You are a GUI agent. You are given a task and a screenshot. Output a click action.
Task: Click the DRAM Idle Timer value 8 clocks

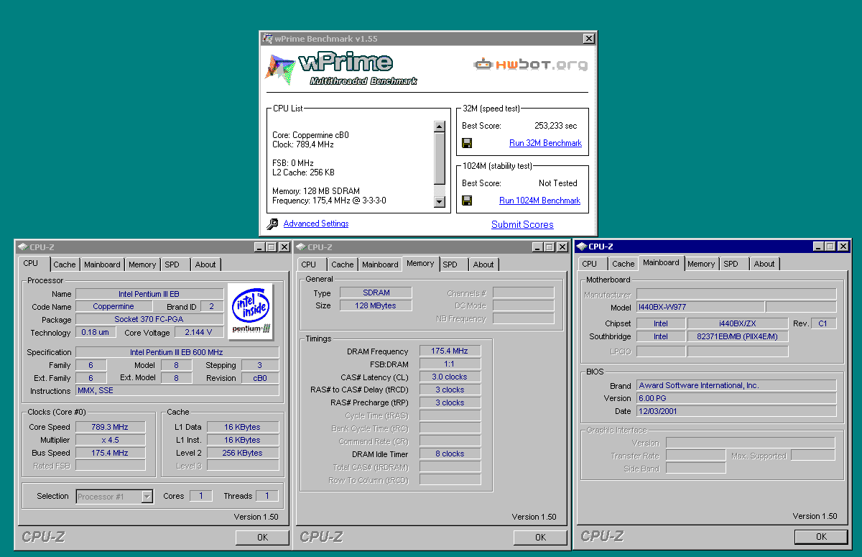click(x=450, y=454)
